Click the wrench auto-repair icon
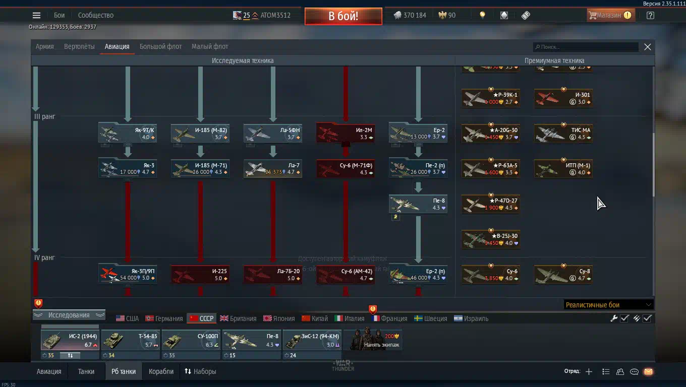 pyautogui.click(x=614, y=318)
